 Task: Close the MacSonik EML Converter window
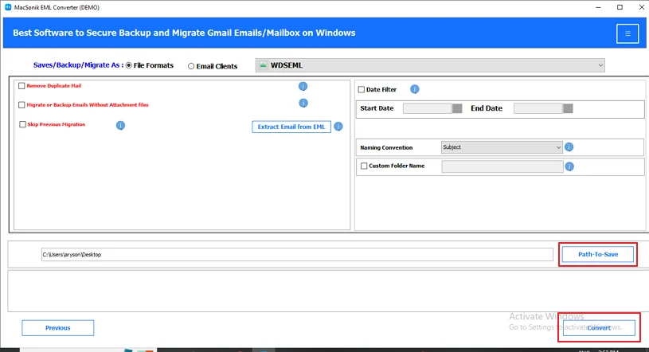[x=641, y=7]
